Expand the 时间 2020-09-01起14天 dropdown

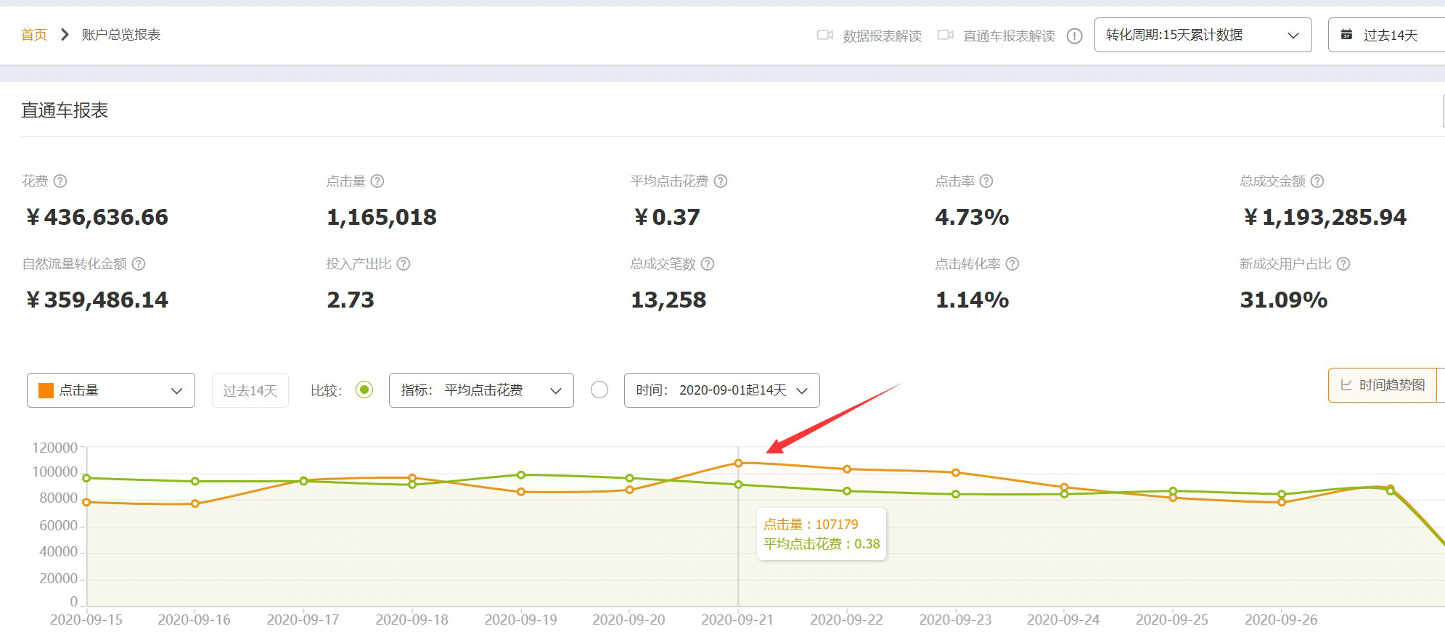[x=721, y=390]
